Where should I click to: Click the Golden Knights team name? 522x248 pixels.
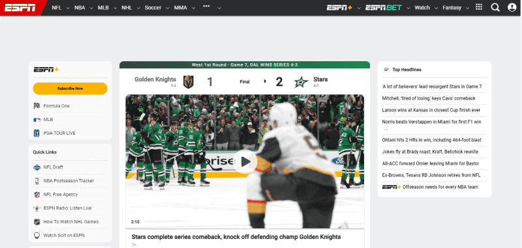[x=155, y=79]
